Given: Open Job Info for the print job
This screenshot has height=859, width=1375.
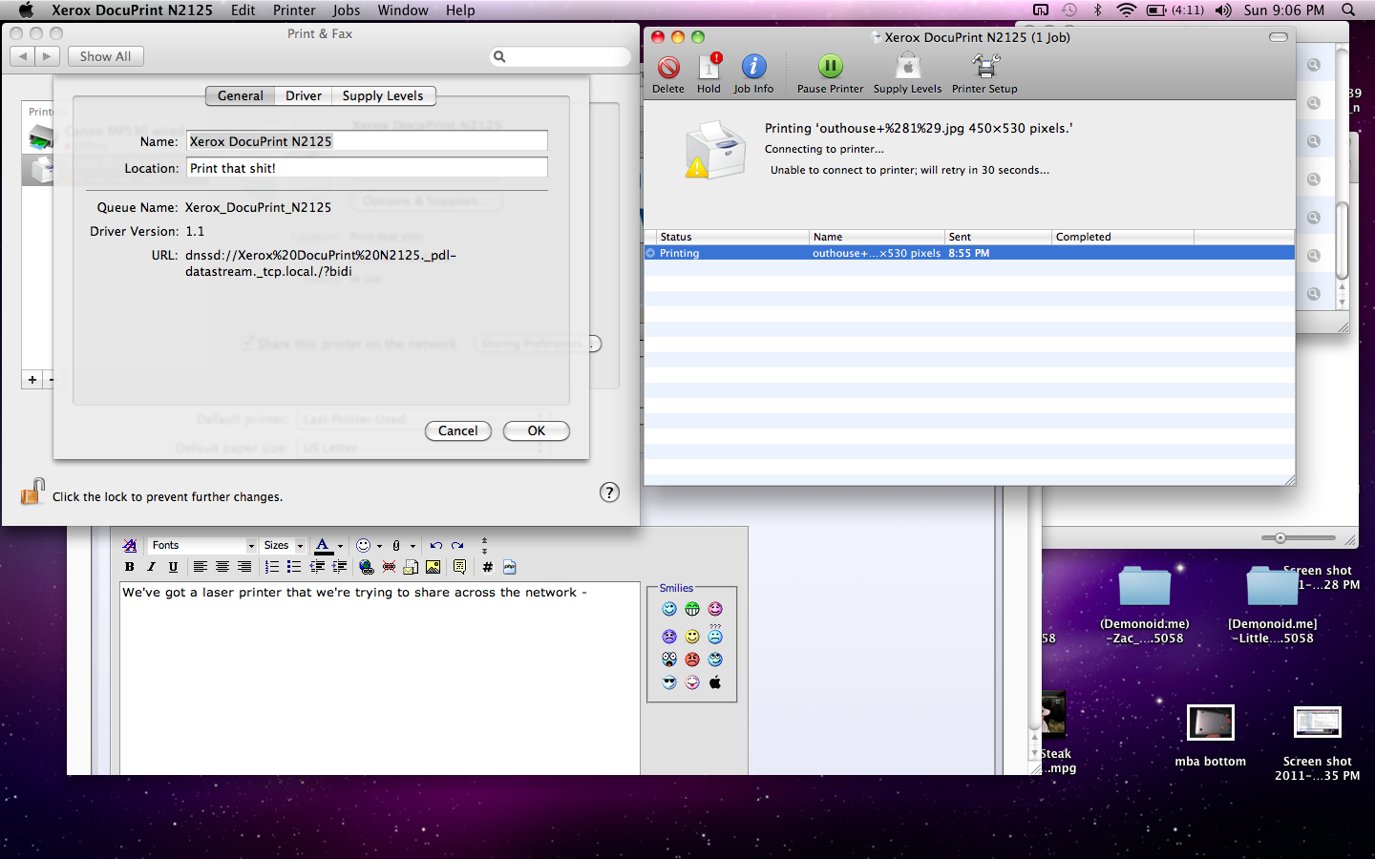Looking at the screenshot, I should point(753,74).
